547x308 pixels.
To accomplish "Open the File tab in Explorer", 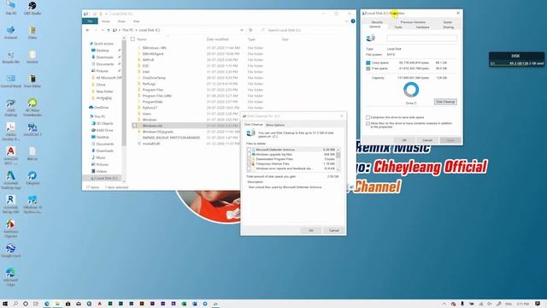I will pyautogui.click(x=90, y=21).
